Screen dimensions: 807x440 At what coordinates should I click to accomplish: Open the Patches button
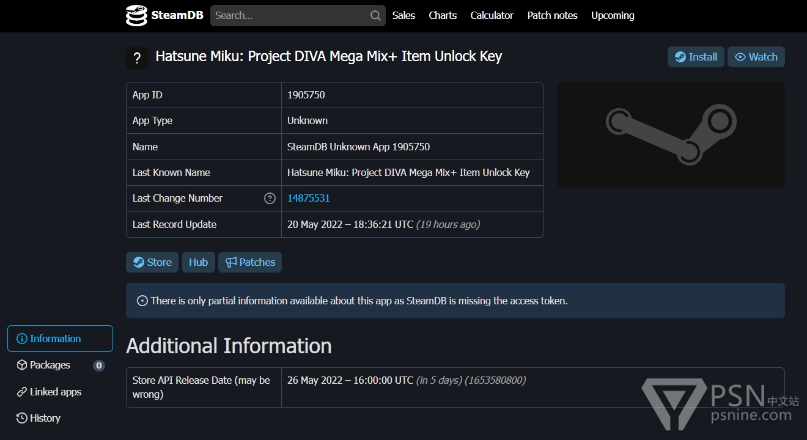pyautogui.click(x=250, y=262)
